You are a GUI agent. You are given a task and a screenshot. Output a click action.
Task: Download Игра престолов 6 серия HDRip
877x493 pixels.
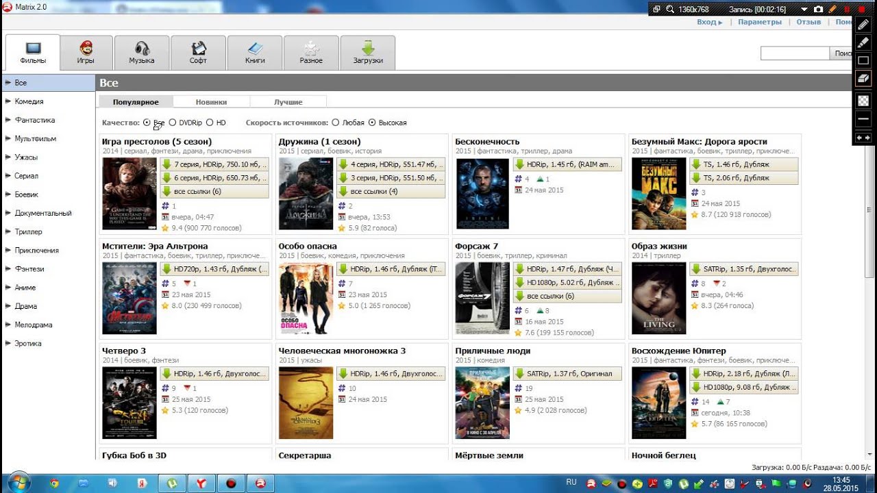(x=214, y=178)
